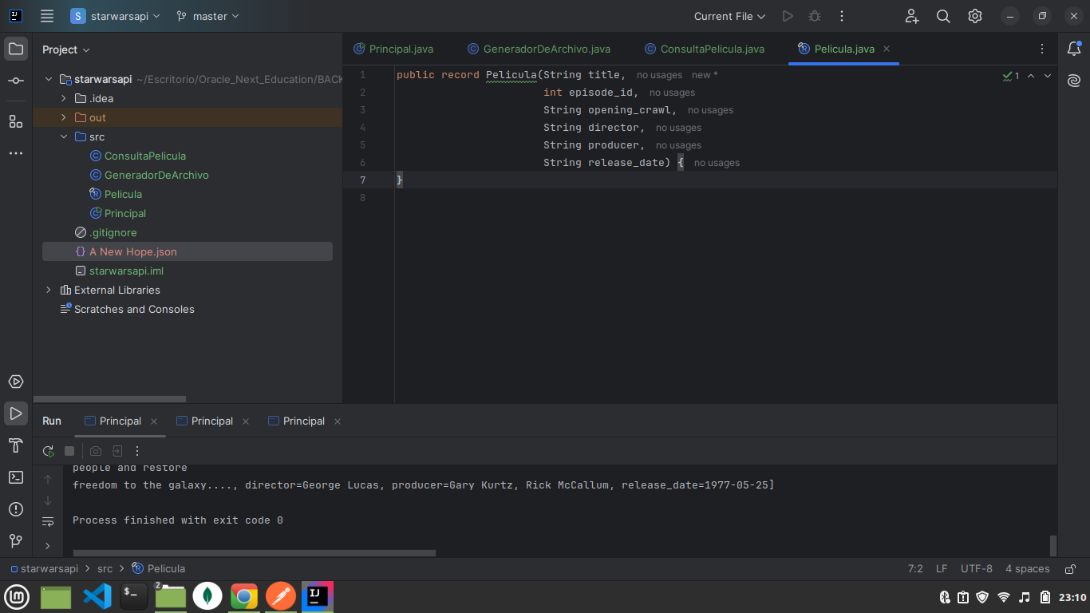
Task: Expand the .idea folder
Action: tap(64, 98)
